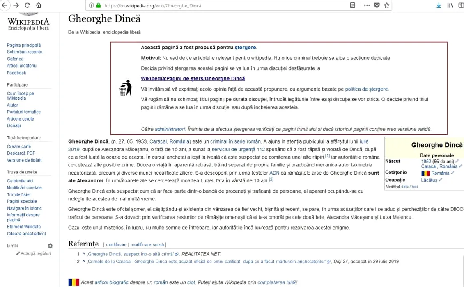This screenshot has width=464, height=287.
Task: Open the Downloads arrow icon
Action: 439,5
